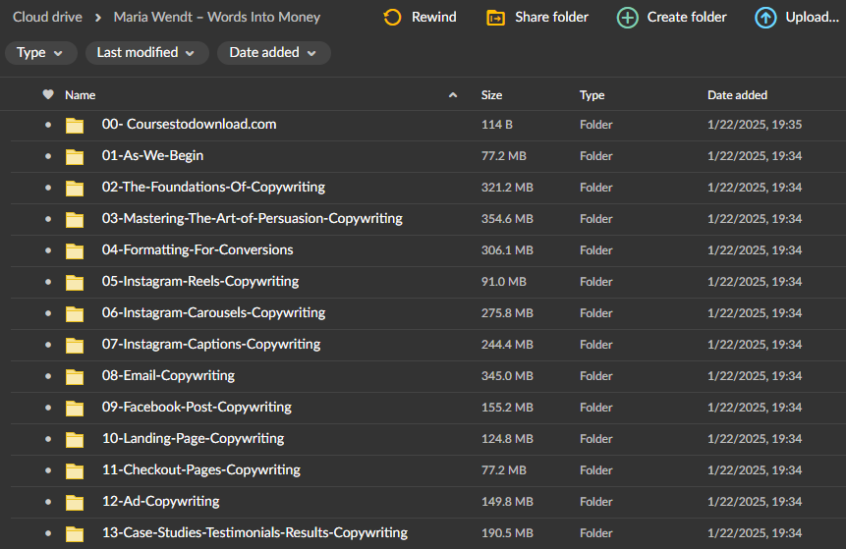
Task: Click folder icon of 00- Coursestodownload.com
Action: tap(75, 125)
